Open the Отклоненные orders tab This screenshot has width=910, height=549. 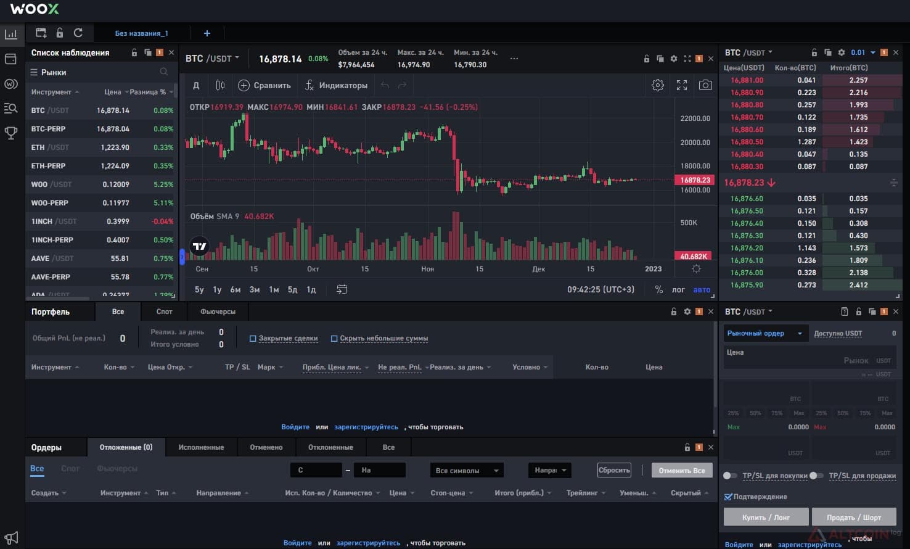point(331,447)
